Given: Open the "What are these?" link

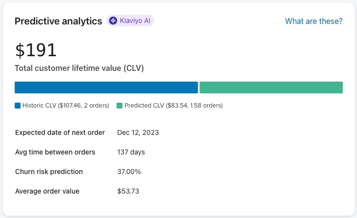Looking at the screenshot, I should [x=313, y=21].
